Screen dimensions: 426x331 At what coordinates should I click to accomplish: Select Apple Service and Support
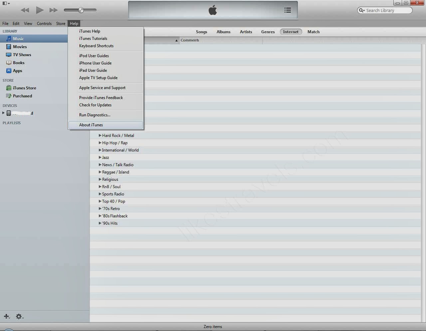pos(106,87)
